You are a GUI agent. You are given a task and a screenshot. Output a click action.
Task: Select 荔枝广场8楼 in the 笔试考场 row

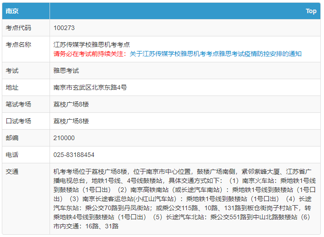[x=71, y=104]
